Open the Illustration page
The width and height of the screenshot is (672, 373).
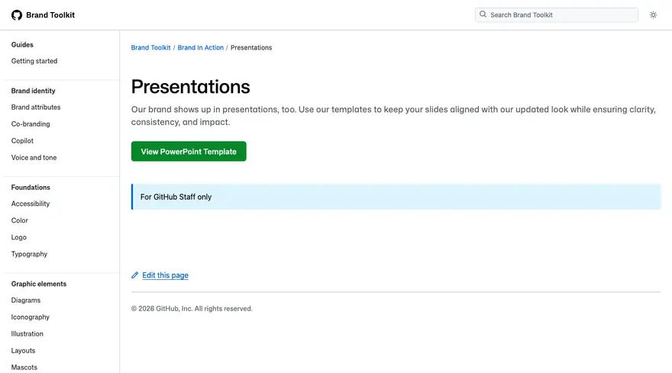tap(27, 333)
